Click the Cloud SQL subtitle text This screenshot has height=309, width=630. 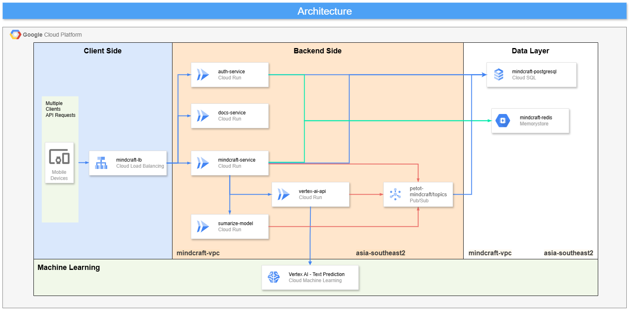point(524,78)
